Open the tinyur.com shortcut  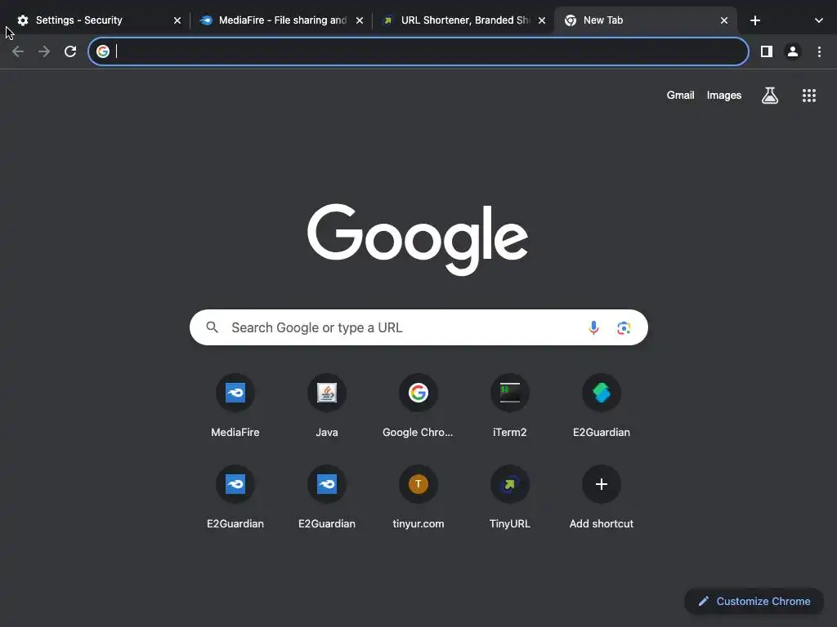418,497
